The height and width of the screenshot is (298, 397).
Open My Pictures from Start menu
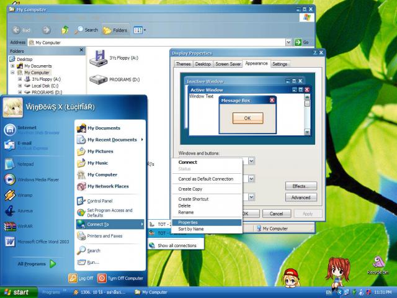tap(110, 151)
